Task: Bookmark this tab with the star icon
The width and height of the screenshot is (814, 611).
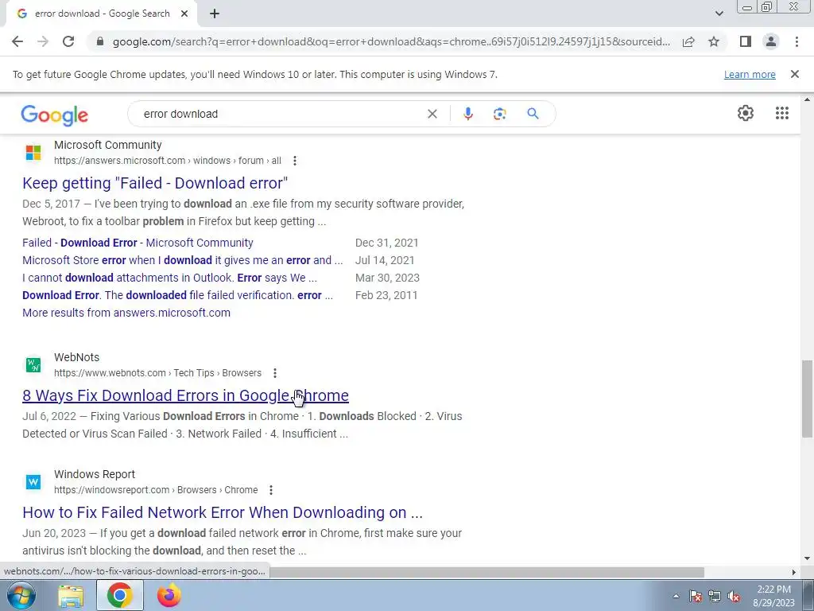Action: [714, 41]
